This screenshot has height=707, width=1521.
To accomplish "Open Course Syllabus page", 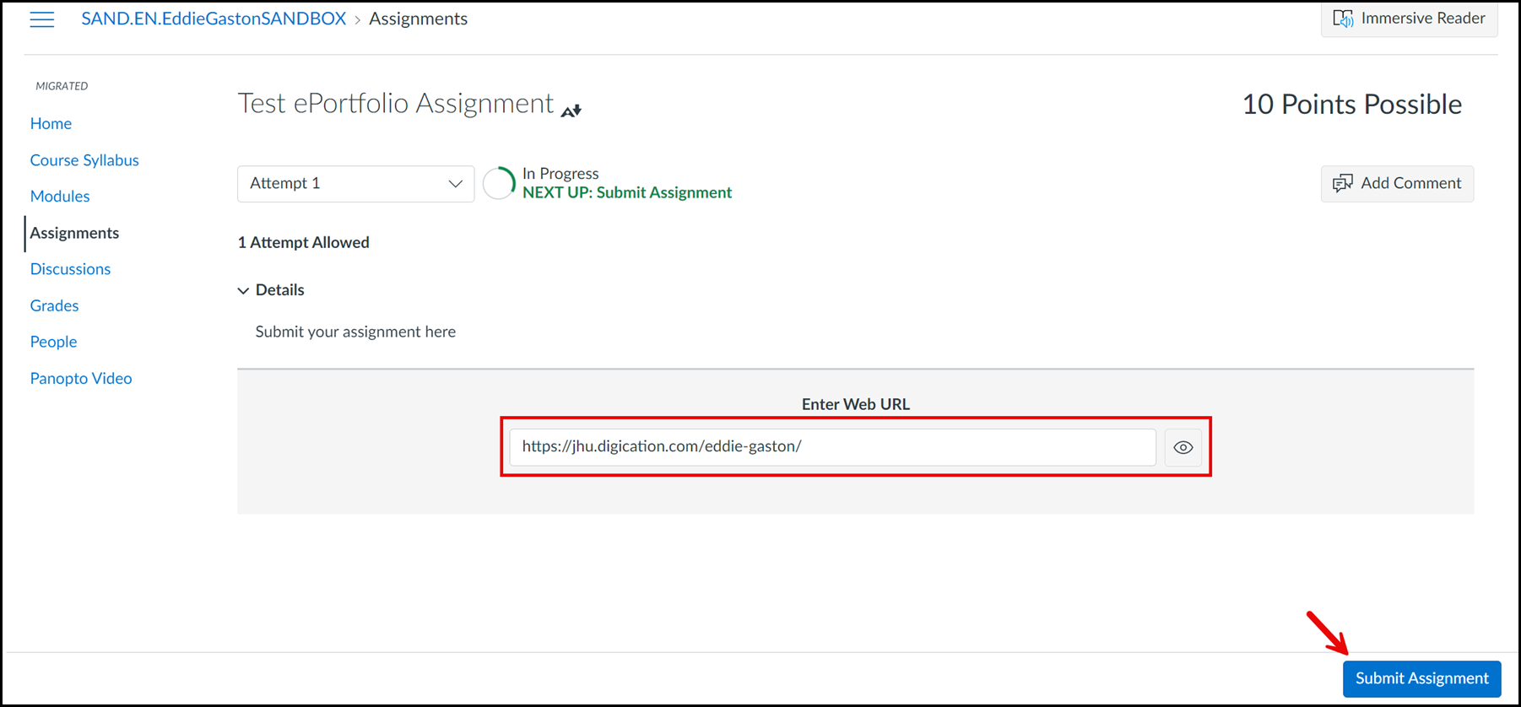I will 84,159.
